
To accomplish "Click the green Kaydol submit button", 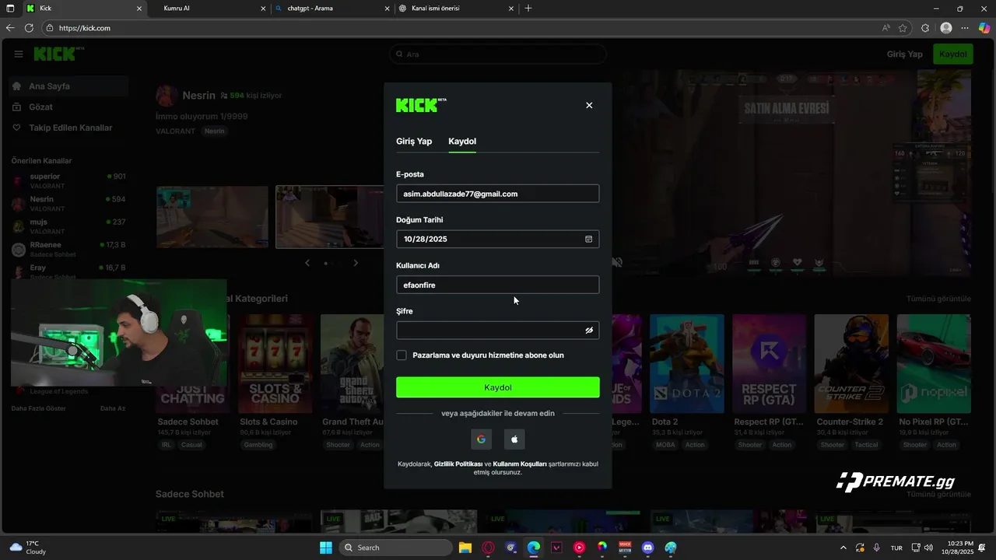I will tap(498, 387).
